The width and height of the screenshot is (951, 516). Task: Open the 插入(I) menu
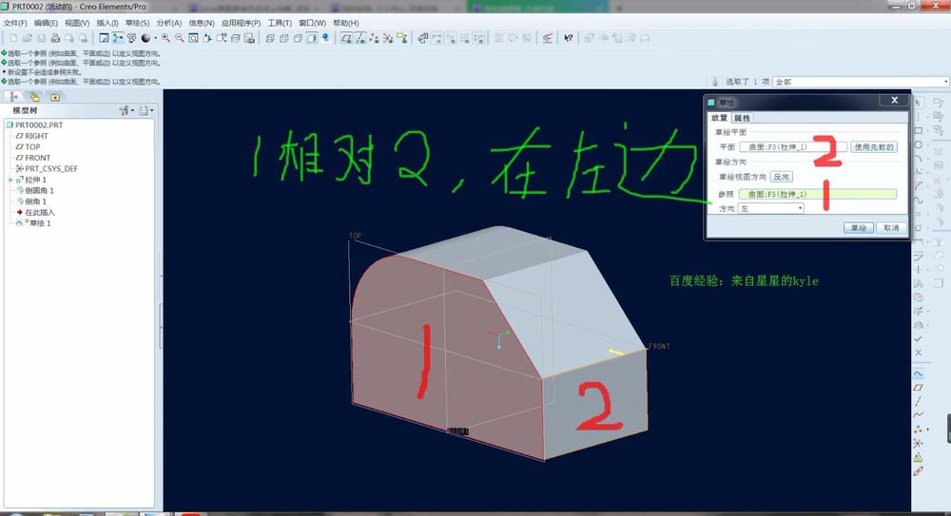[107, 23]
